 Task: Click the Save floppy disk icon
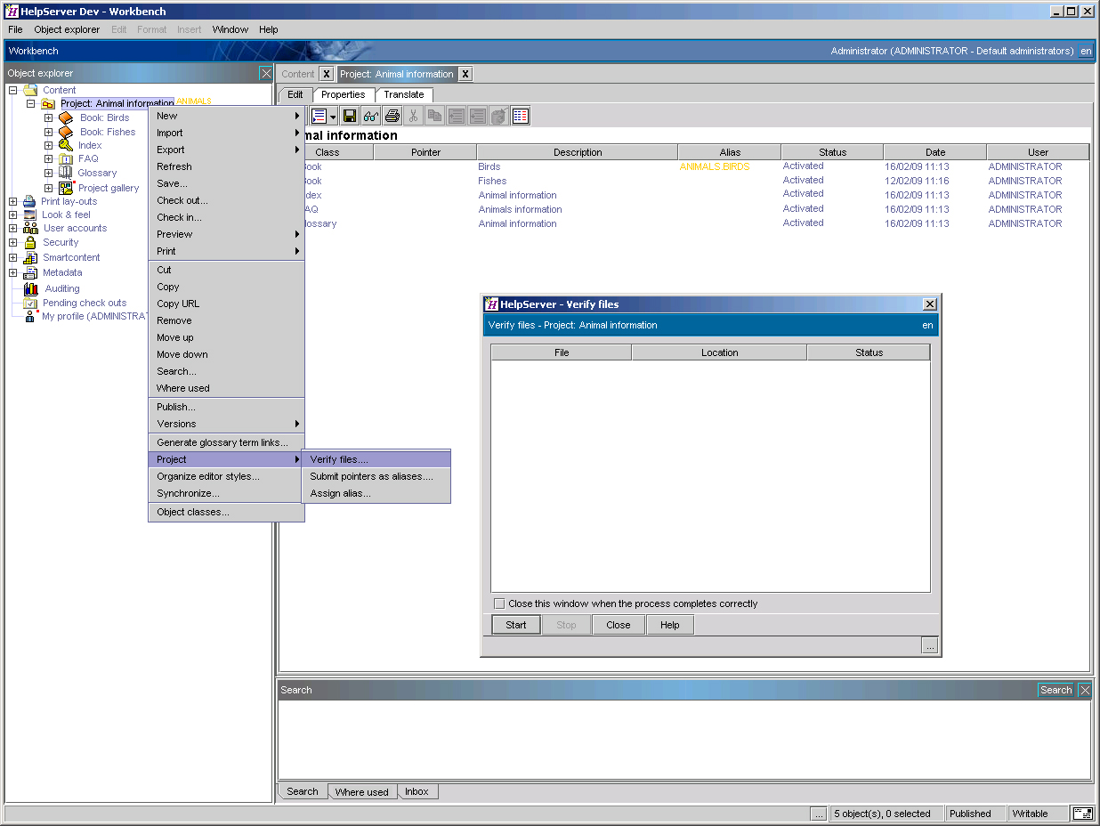click(x=349, y=115)
